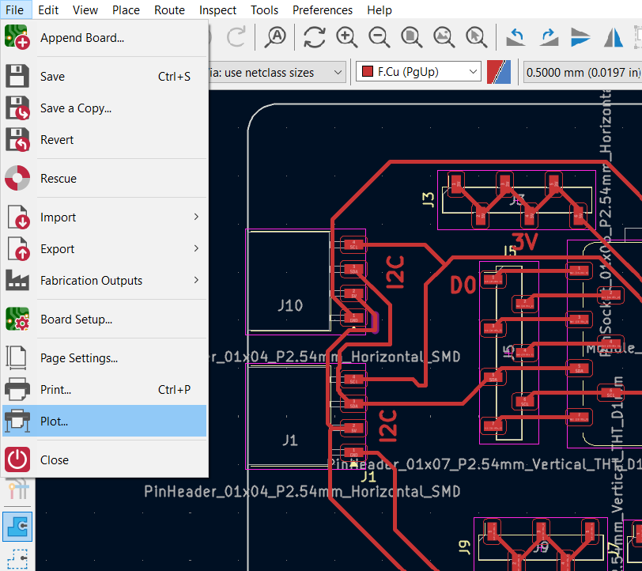The image size is (642, 571).
Task: Click the Zoom to Fit Page icon
Action: tap(411, 36)
